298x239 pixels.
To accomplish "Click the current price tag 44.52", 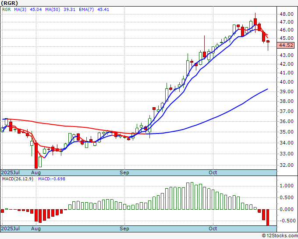I will coord(286,46).
